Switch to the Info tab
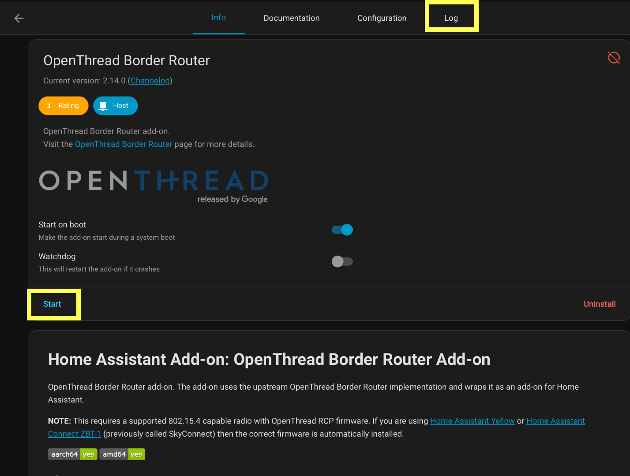This screenshot has width=630, height=476. tap(218, 18)
